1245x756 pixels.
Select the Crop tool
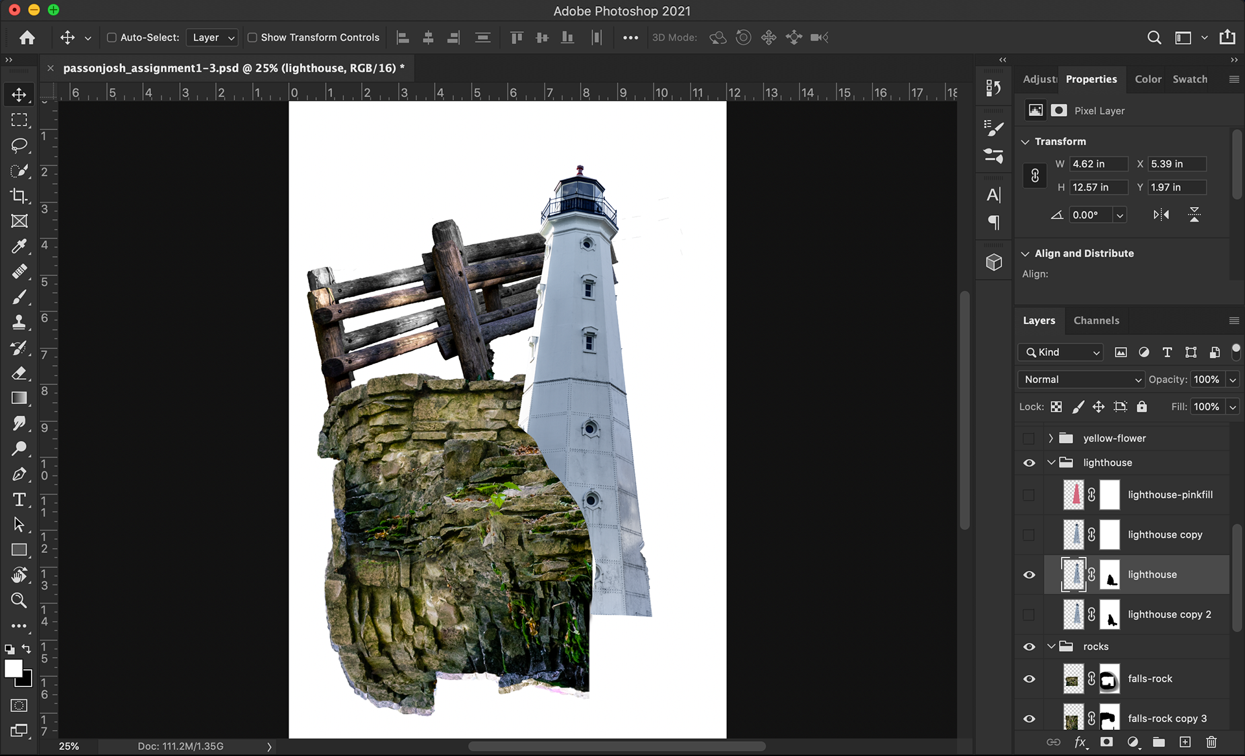pos(19,195)
